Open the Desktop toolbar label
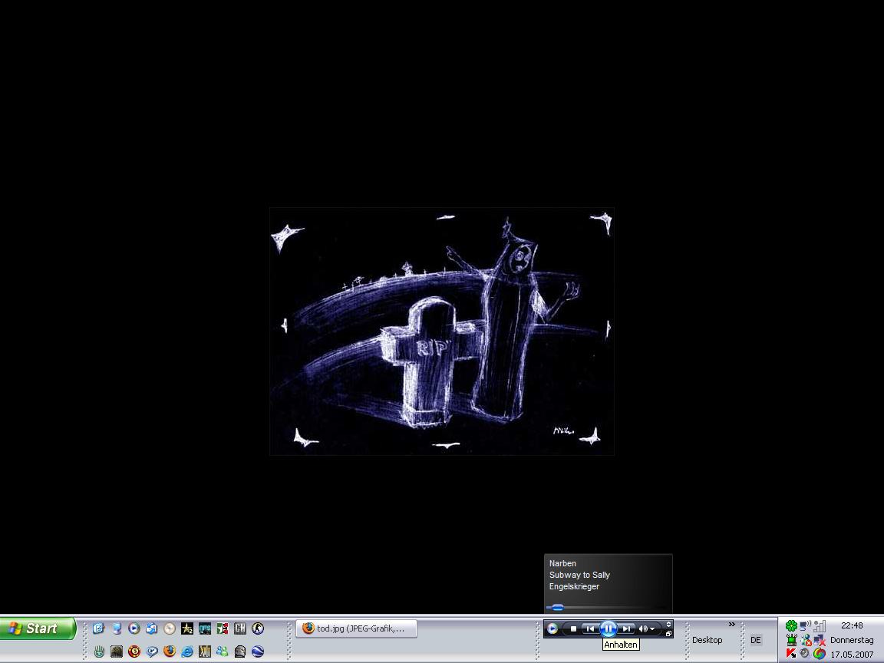The width and height of the screenshot is (884, 663). point(707,640)
